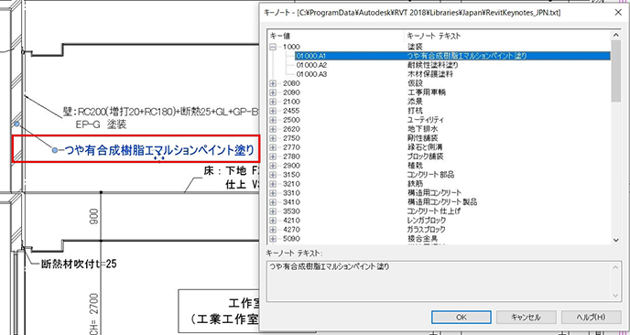Select the つや有合成樹脂エマルションペイント塗り tag in drawing
This screenshot has width=630, height=335.
click(x=159, y=150)
